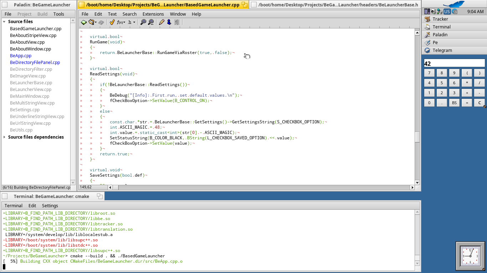Switch to Pe in the Deskbar
Screen dimensions: 487x273
454,43
